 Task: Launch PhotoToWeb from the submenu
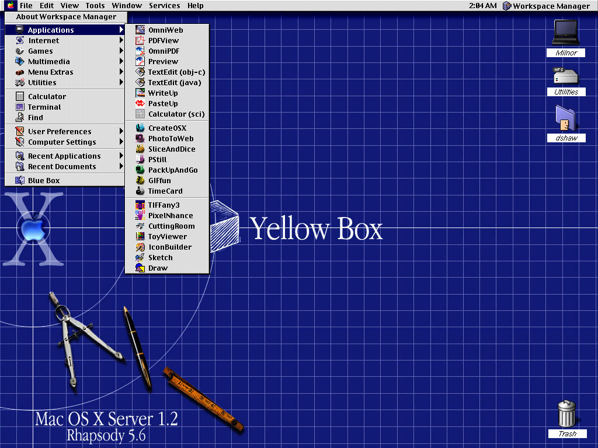pos(171,138)
